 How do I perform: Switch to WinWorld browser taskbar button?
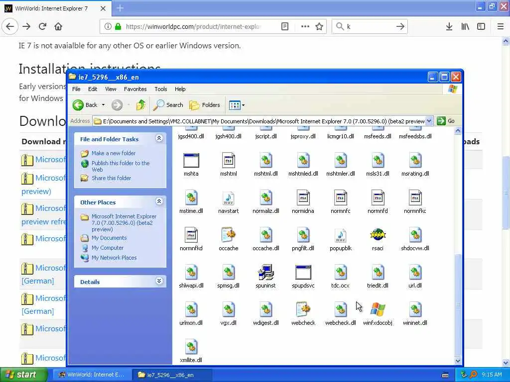pos(92,375)
